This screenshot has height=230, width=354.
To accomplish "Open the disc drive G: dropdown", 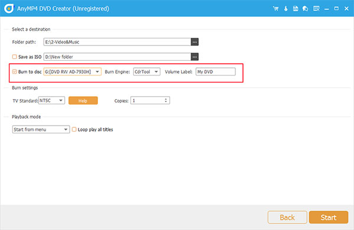I will (x=72, y=72).
